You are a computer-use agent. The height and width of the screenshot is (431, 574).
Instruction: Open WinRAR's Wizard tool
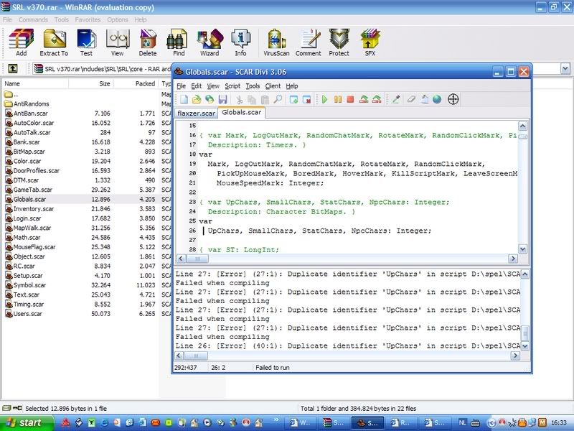tap(209, 42)
